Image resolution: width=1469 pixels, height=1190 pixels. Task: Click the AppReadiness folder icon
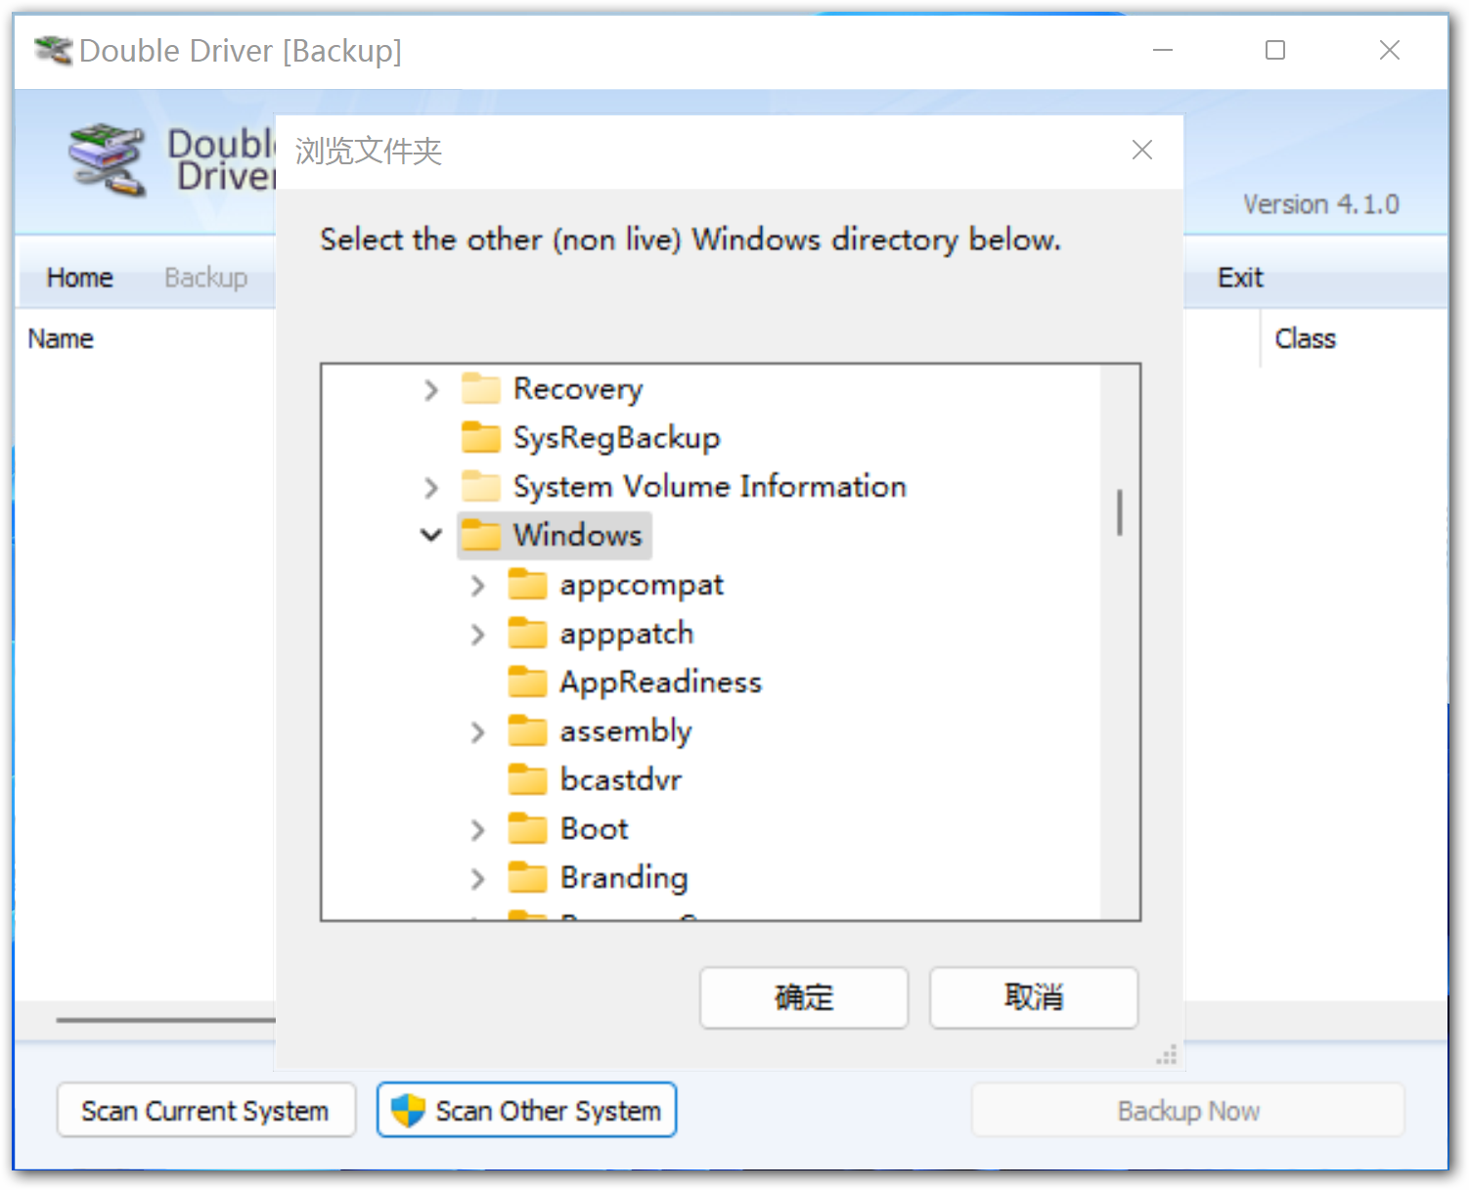tap(527, 682)
